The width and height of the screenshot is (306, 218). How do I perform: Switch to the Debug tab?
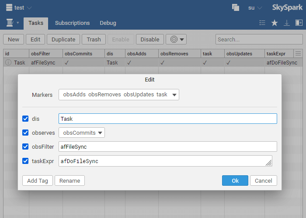coord(108,23)
